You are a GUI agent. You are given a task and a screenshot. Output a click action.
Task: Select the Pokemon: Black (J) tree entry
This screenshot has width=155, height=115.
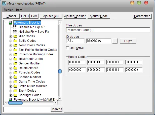(27, 23)
